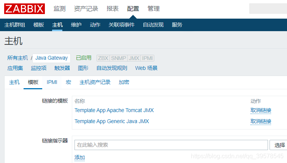Switch to the 模板 form tab

(33, 82)
